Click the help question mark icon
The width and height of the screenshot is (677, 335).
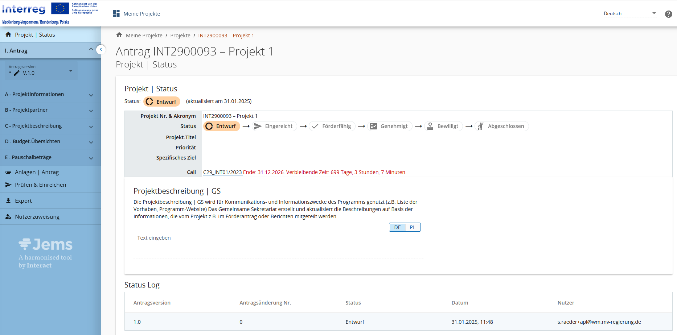pos(668,14)
